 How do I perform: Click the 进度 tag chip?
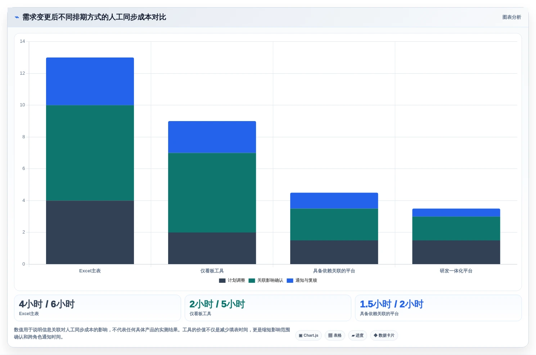click(357, 336)
